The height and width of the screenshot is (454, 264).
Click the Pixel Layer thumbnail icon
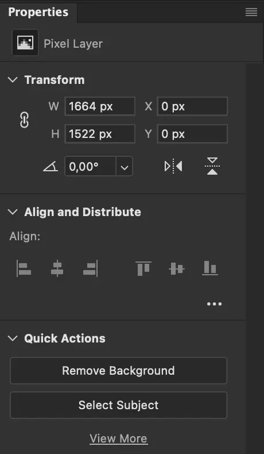[25, 43]
